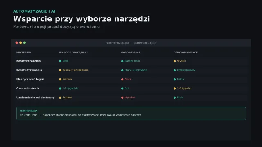This screenshot has width=262, height=147.
Task: Click the Wysoki cell in Koszt wdrożenia row
Action: pyautogui.click(x=181, y=61)
